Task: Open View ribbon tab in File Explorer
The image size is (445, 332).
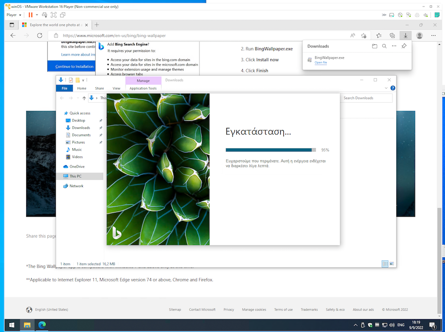Action: (116, 88)
